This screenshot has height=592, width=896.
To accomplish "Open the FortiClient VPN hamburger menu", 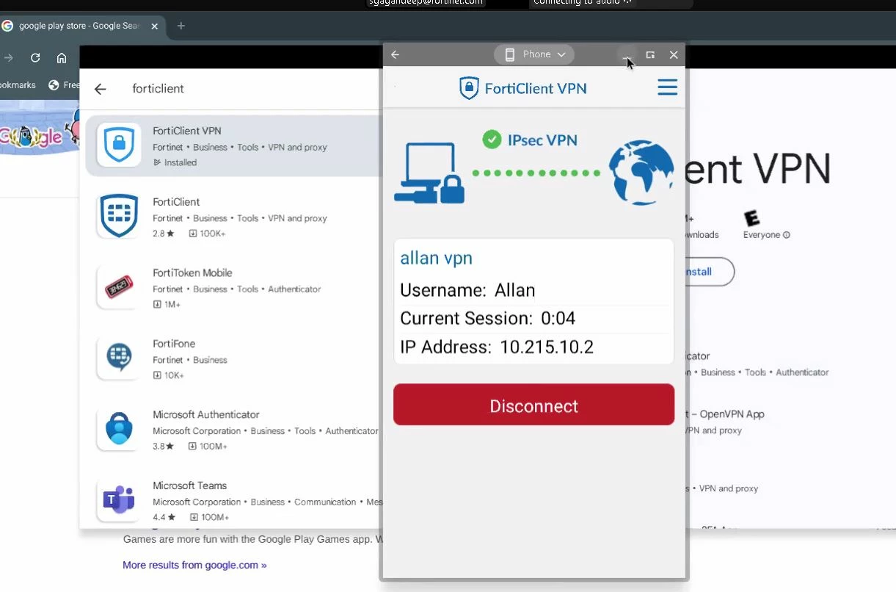I will [x=667, y=88].
